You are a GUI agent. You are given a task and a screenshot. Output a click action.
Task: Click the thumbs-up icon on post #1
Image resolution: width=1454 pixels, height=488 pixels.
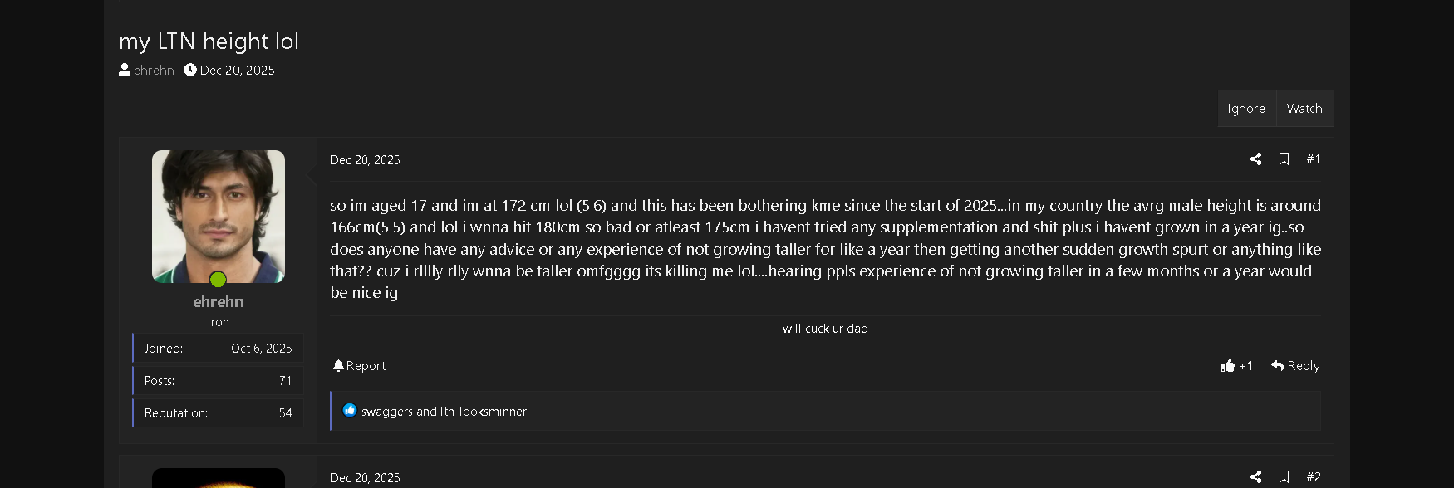pyautogui.click(x=1227, y=365)
